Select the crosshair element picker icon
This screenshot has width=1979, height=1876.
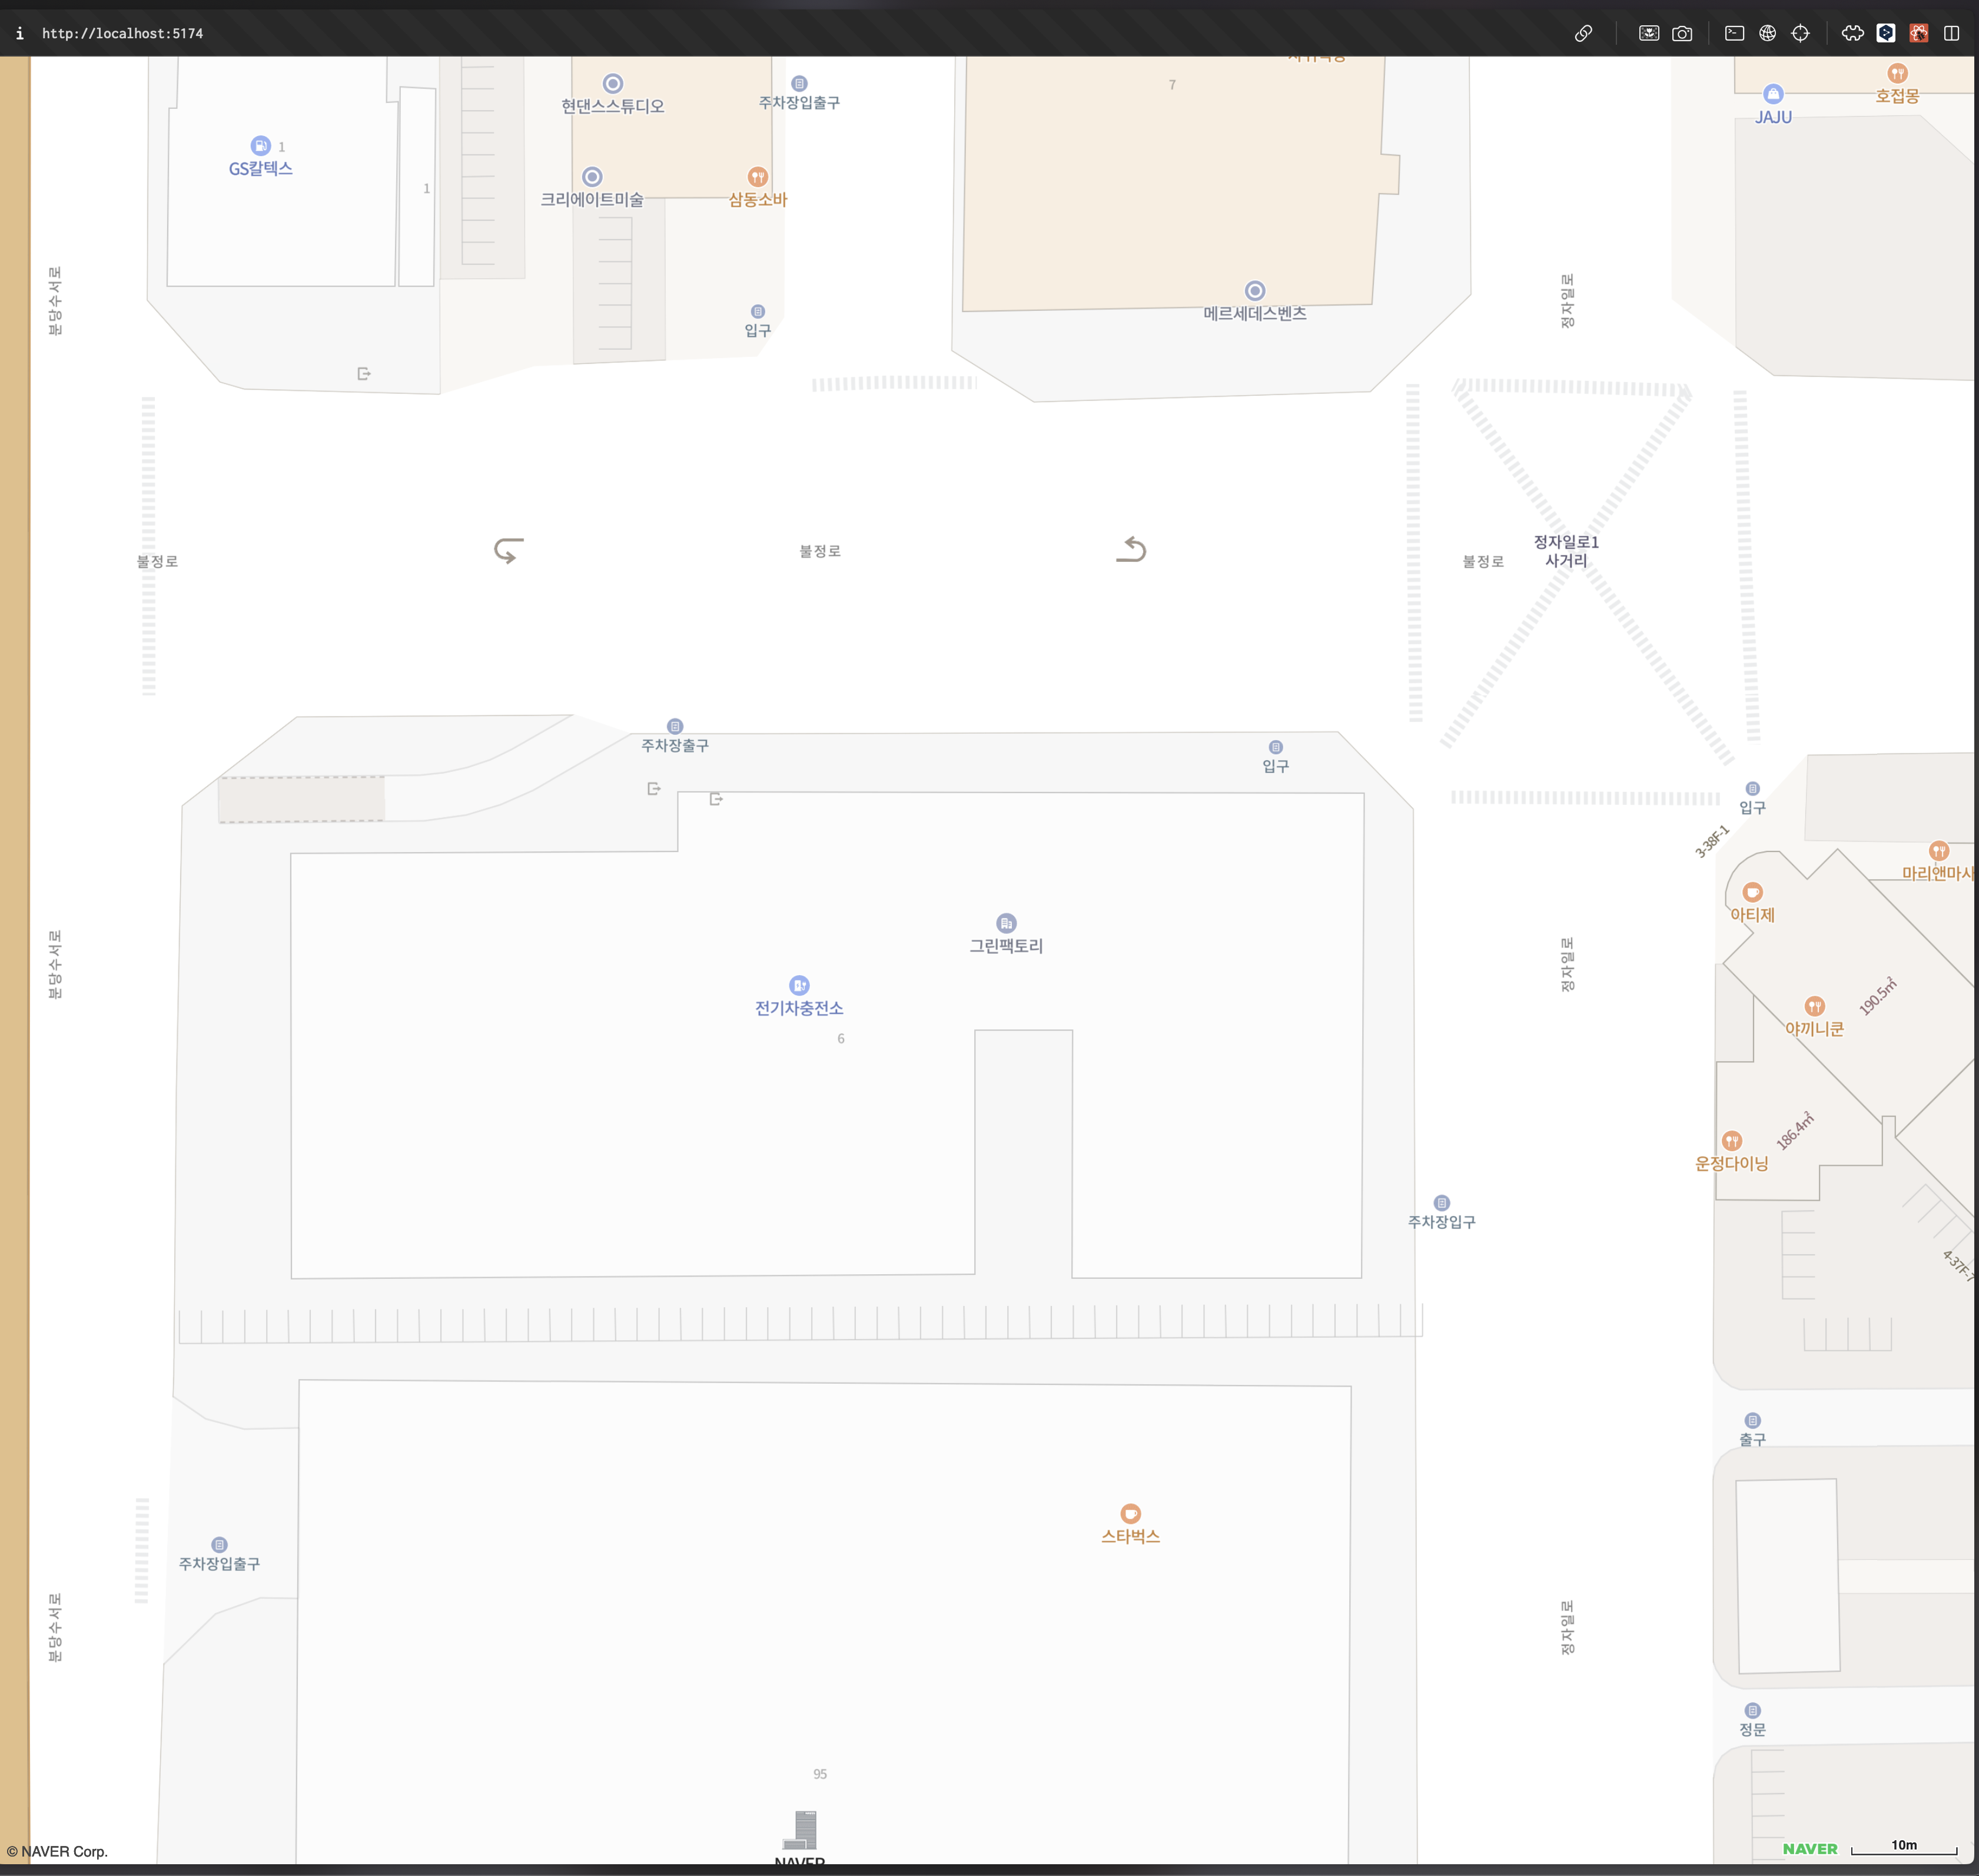pyautogui.click(x=1800, y=33)
